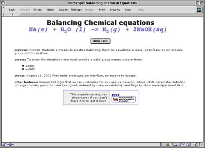Viewport: 205px width, 148px height.
Task: Click the Netscape toolbar button
Action: point(76,10)
